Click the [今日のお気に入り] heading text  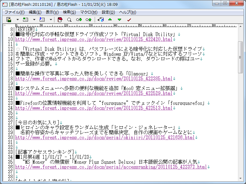(x=37, y=123)
